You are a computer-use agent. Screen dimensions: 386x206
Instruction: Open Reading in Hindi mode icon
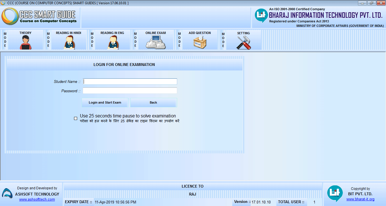tap(69, 43)
